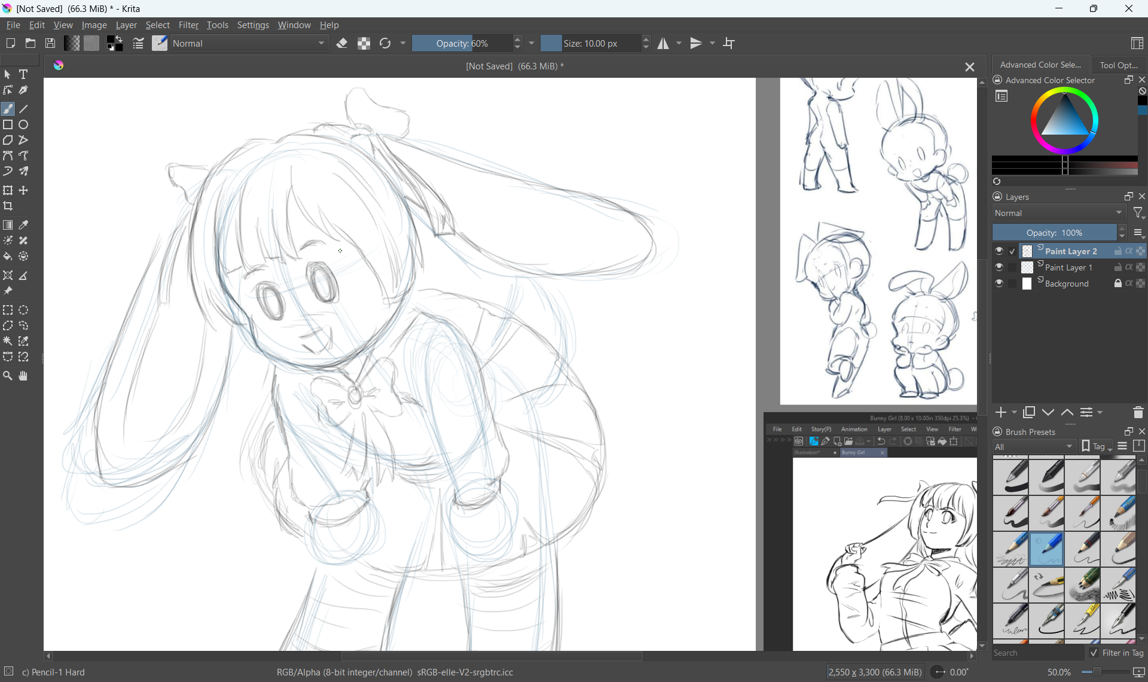Screen dimensions: 1148x682
Task: Click the brush presets Search field
Action: click(x=1037, y=653)
